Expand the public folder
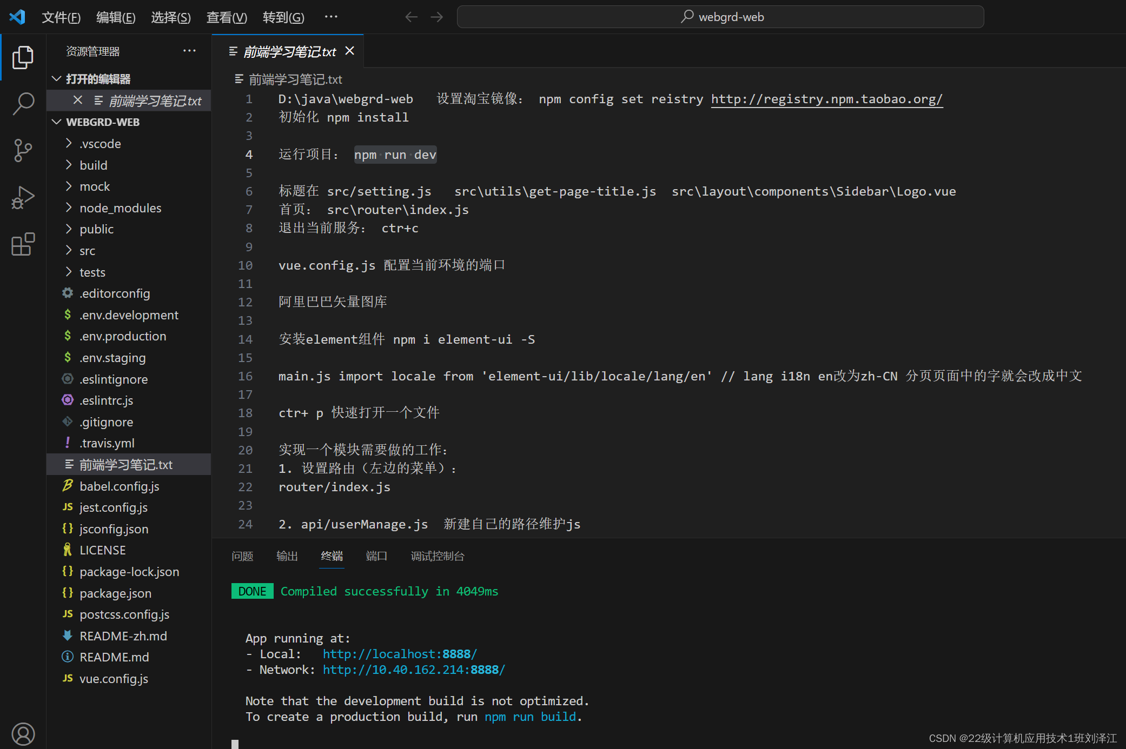Screen dimensions: 1126x749 coord(129,229)
